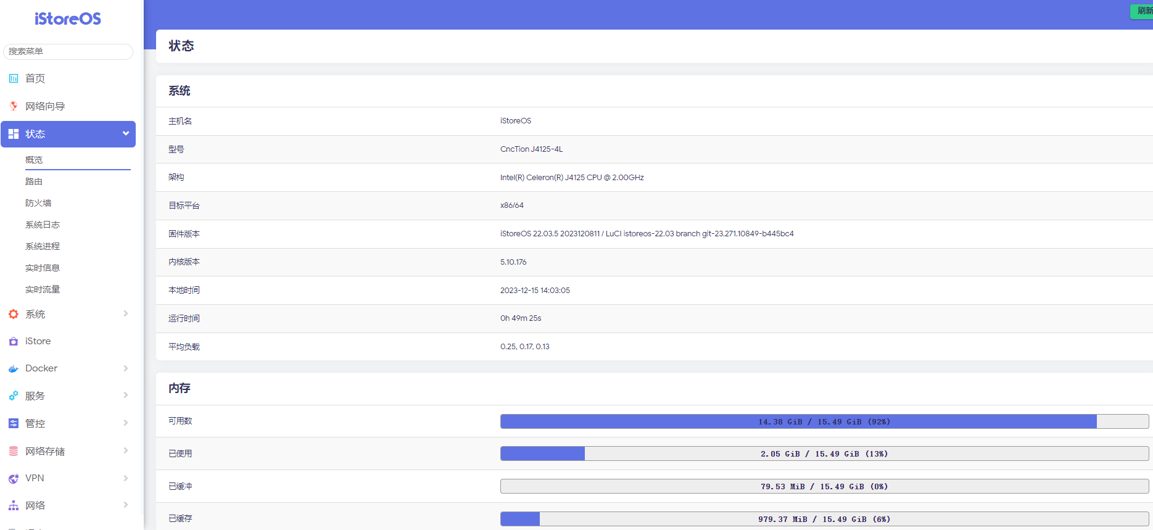Expand the 系统 submenu arrow
This screenshot has height=530, width=1153.
pyautogui.click(x=126, y=313)
